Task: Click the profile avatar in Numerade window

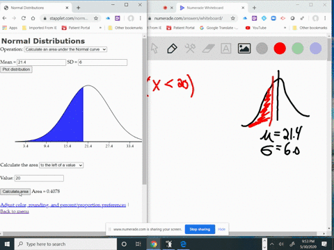Action: click(x=315, y=18)
